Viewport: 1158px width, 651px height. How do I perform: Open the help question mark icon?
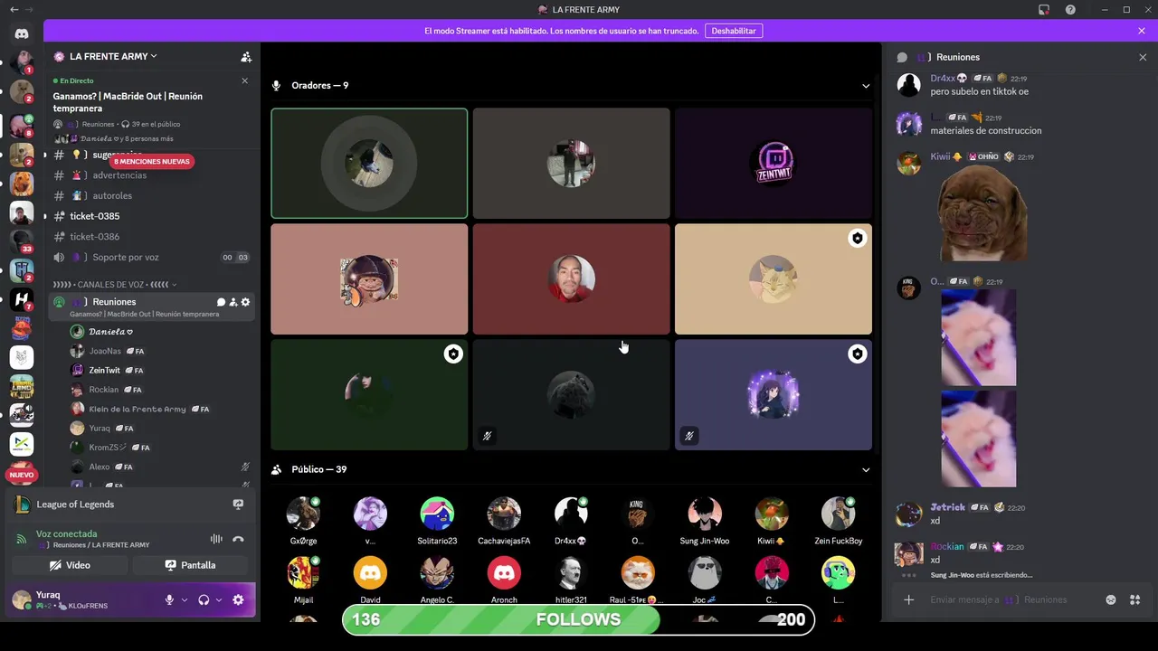(1070, 10)
